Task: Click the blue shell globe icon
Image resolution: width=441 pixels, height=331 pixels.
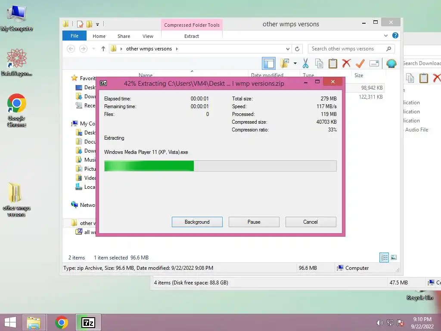Action: coord(391,63)
